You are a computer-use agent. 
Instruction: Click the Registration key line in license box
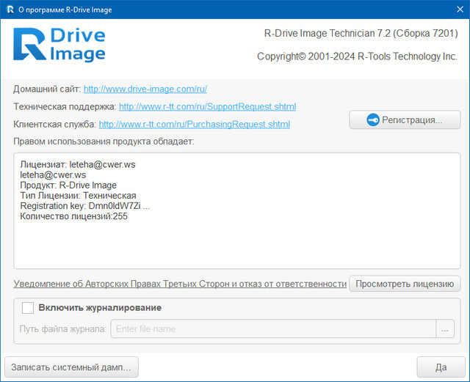click(x=84, y=207)
